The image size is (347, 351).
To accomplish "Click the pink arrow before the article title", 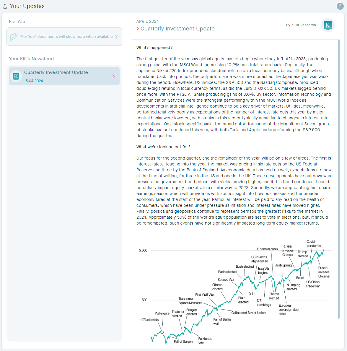I will [x=138, y=29].
